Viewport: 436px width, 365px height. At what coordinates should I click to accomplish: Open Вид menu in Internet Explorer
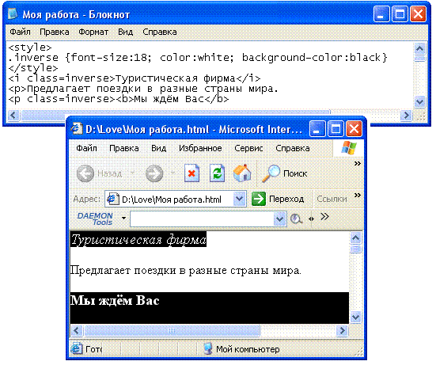click(158, 148)
